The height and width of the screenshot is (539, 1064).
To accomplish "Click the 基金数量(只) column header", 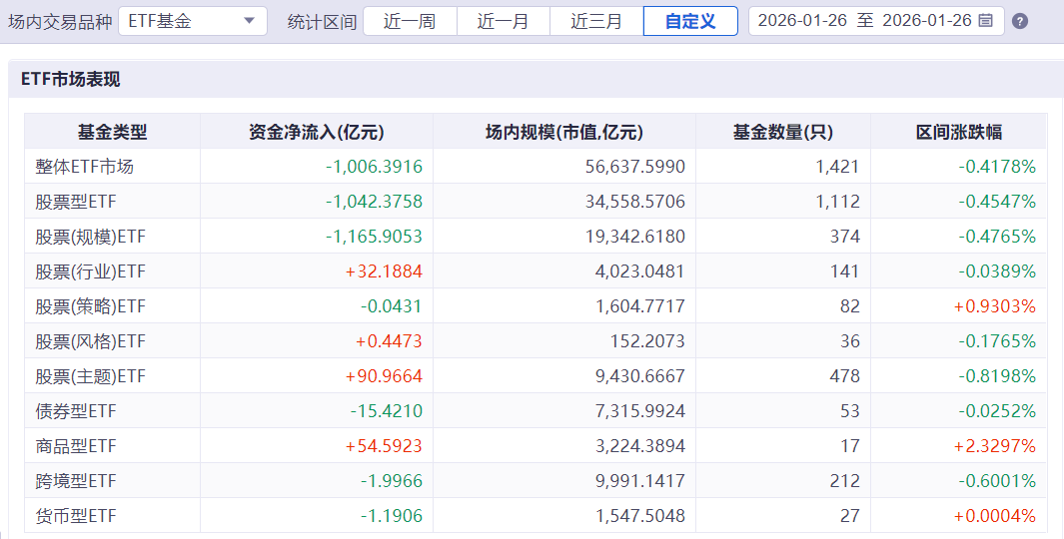I will click(x=782, y=132).
